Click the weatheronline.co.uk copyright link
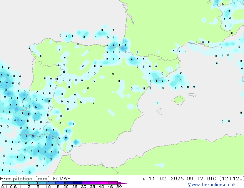The height and width of the screenshot is (188, 244). click(211, 185)
